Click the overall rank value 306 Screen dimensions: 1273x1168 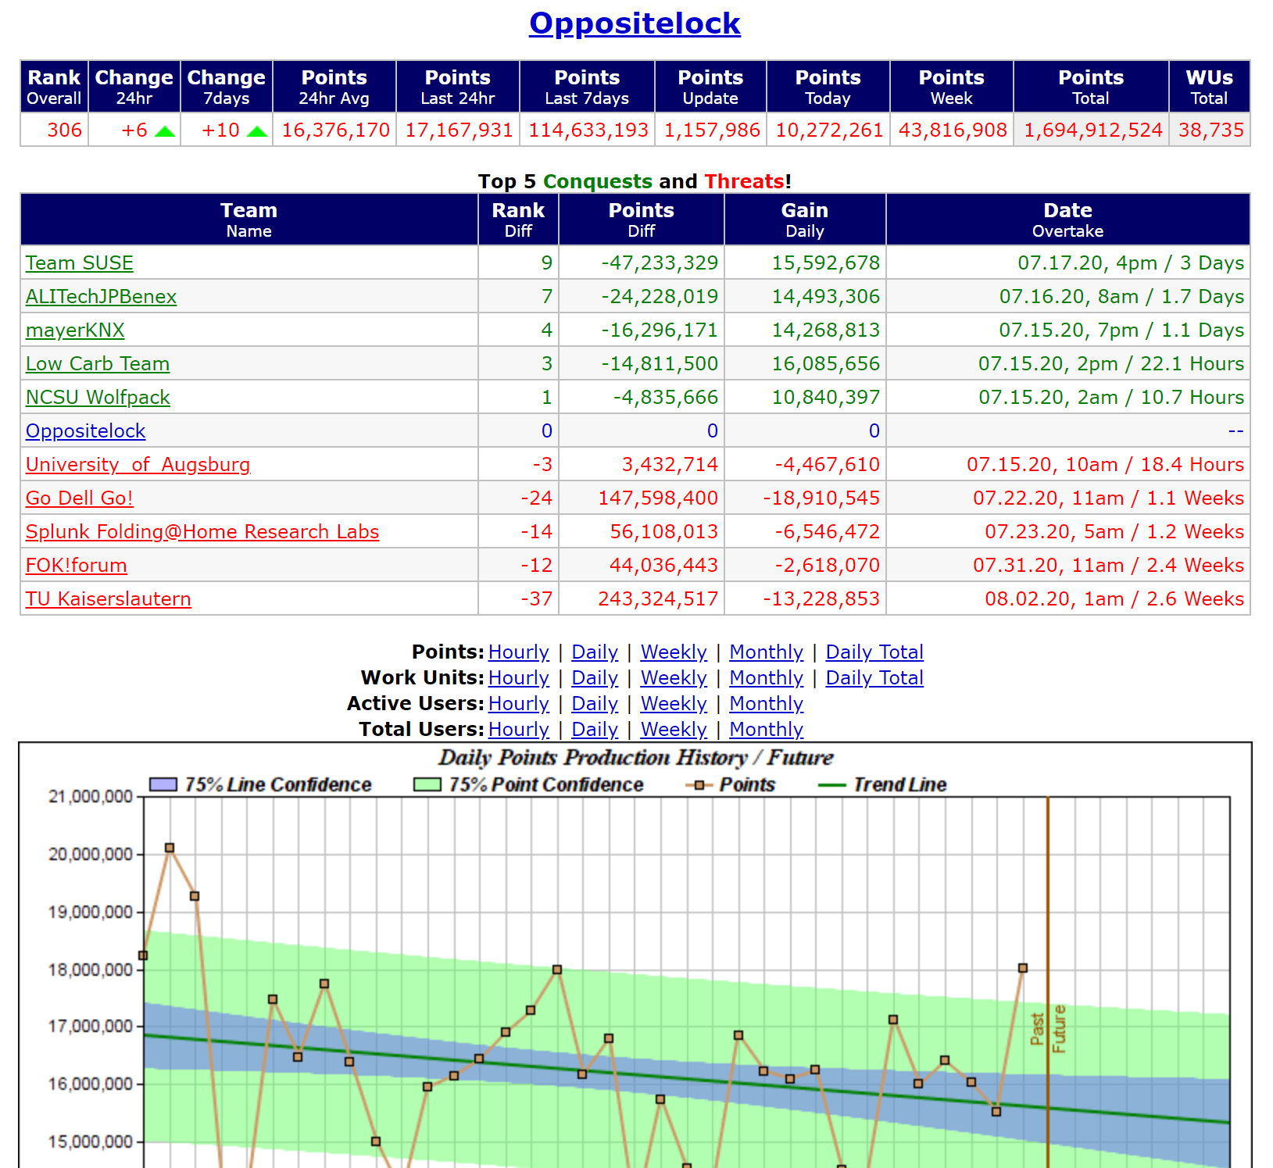[x=64, y=130]
